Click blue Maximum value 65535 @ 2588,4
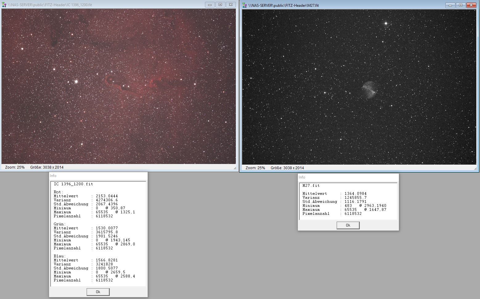Viewport: 480px width, 299px height. click(115, 276)
